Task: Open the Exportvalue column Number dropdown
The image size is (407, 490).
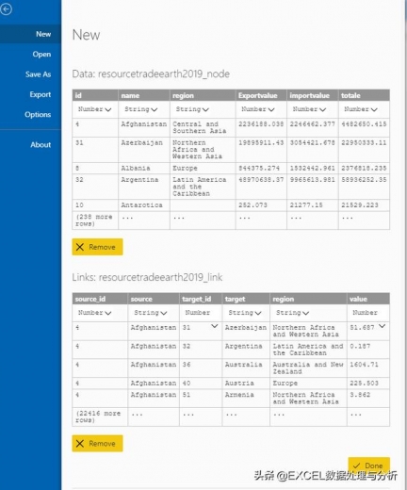Action: coord(258,109)
